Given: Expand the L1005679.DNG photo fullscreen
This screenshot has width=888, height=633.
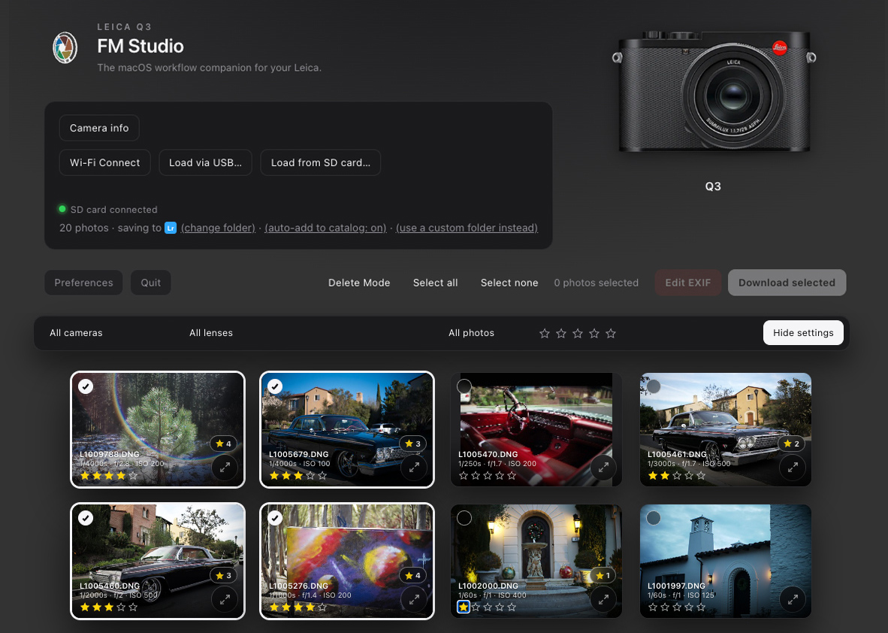Looking at the screenshot, I should [x=414, y=468].
